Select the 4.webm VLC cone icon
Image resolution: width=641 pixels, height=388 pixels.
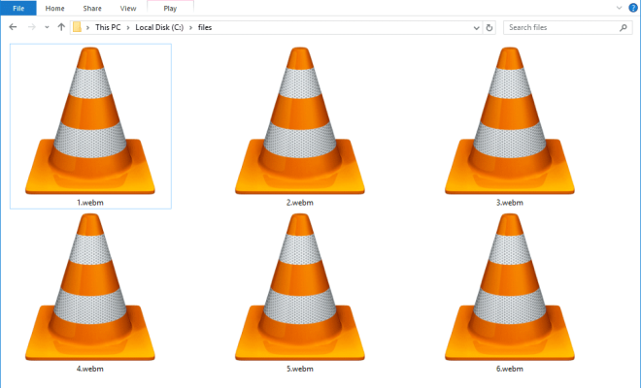[x=90, y=287]
